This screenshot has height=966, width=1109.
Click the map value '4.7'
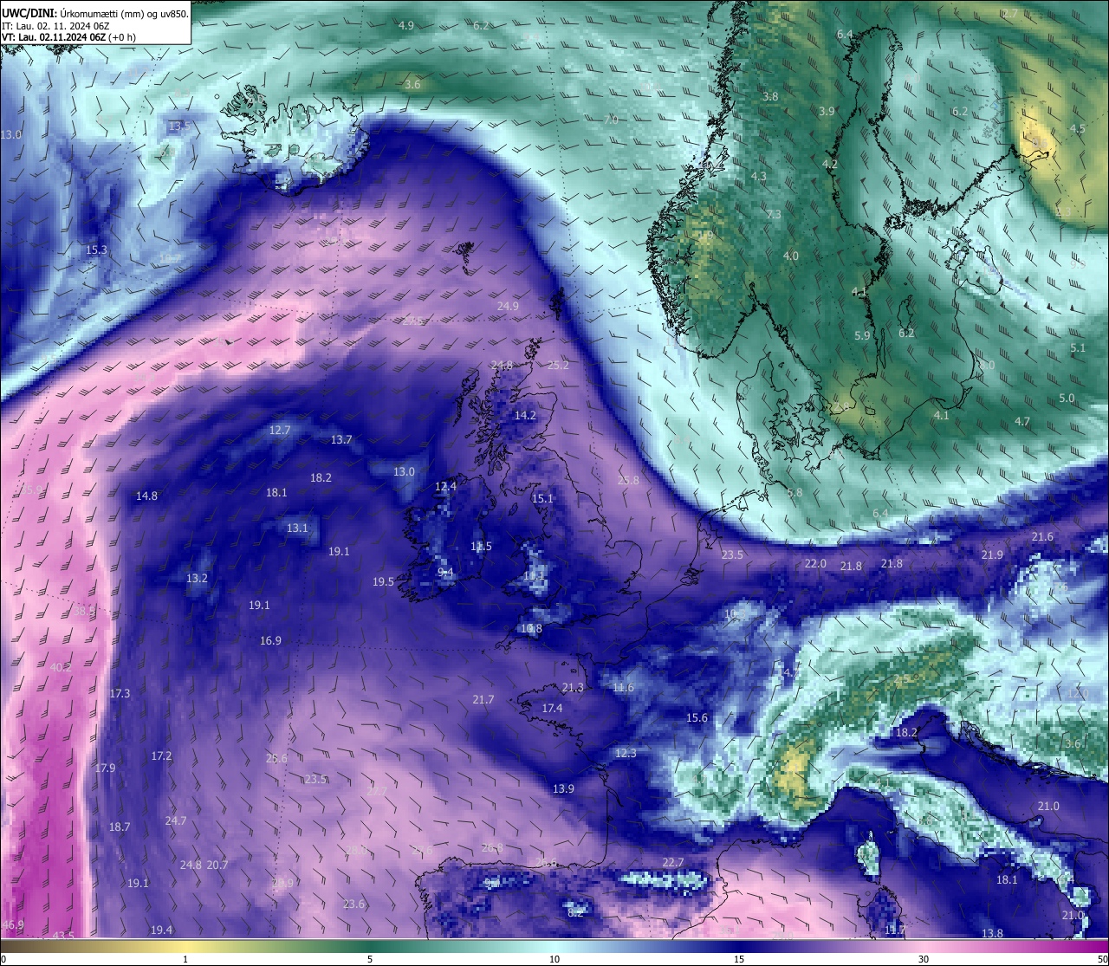click(1022, 422)
